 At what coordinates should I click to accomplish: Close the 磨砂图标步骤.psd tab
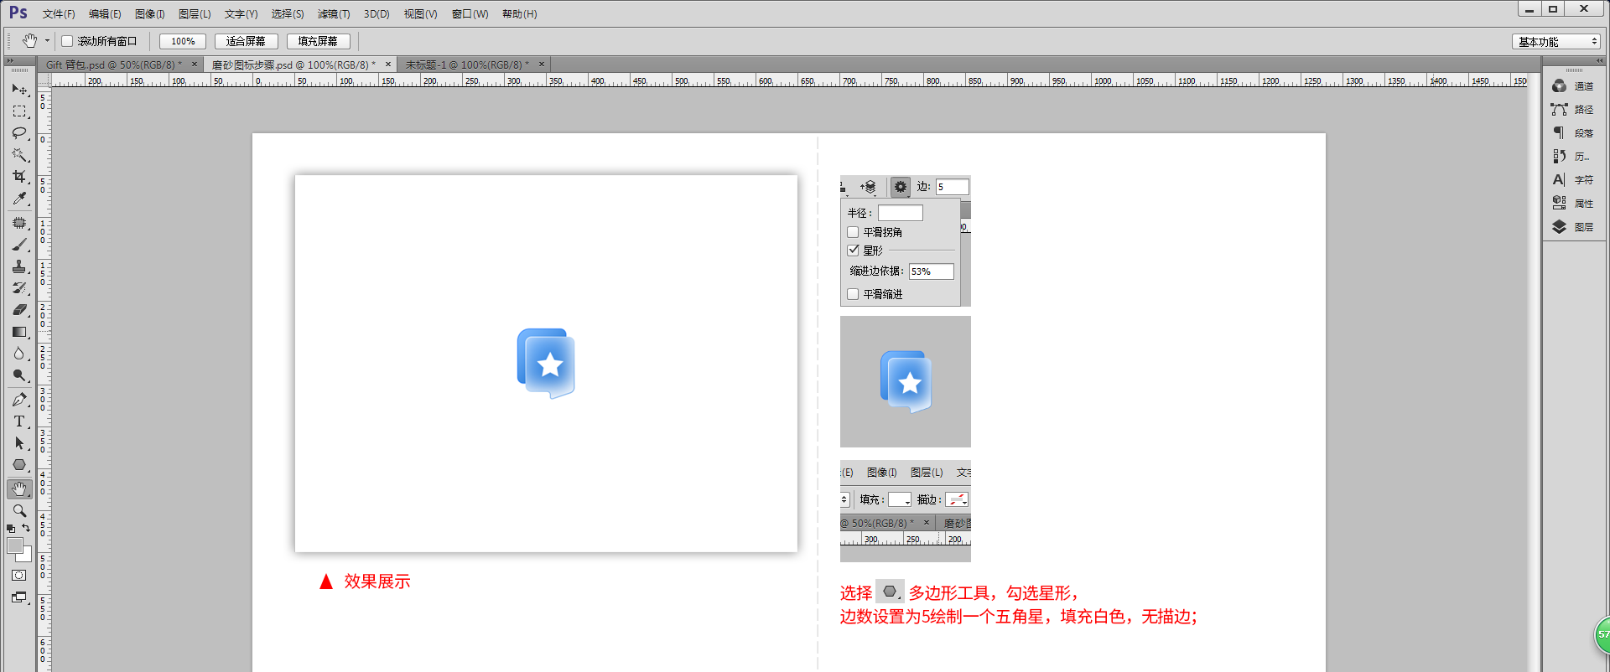click(388, 65)
